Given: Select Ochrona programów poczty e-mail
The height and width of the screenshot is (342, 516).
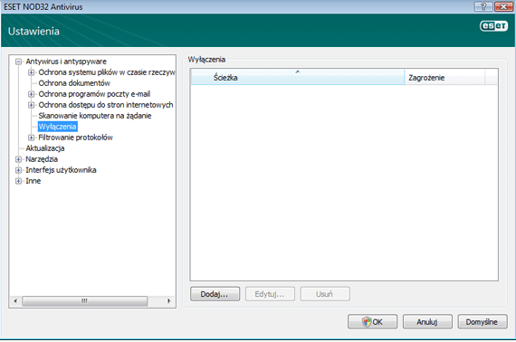Looking at the screenshot, I should 94,94.
